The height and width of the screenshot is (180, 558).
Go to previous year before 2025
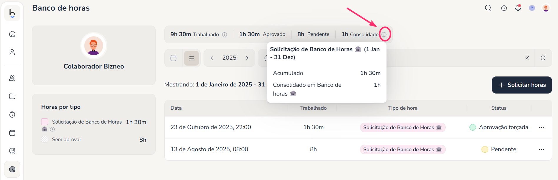(211, 58)
